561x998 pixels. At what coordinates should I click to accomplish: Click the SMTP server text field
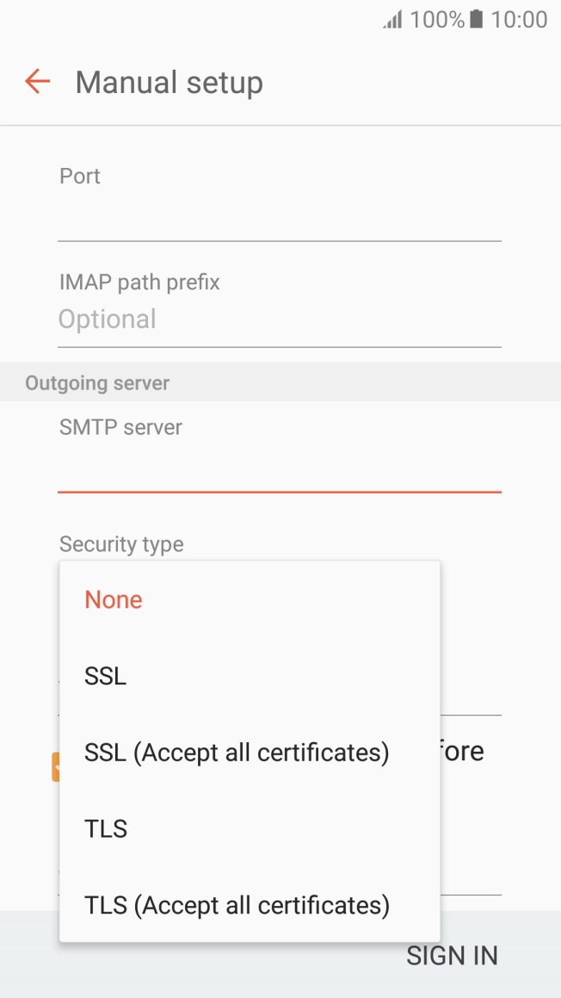(279, 469)
